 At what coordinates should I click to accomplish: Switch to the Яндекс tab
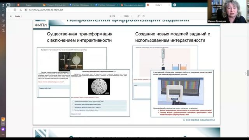(28, 5)
